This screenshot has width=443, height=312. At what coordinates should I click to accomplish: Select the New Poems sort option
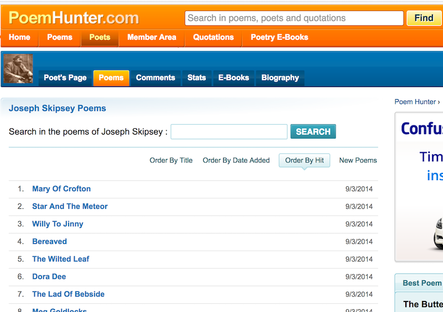pos(358,160)
